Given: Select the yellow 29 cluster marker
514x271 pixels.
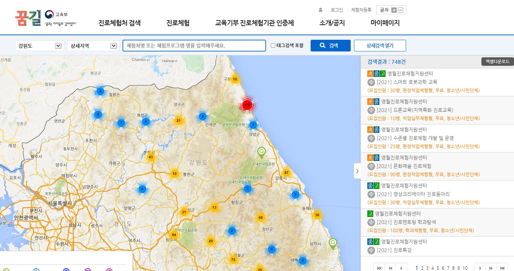Looking at the screenshot, I should [211, 241].
